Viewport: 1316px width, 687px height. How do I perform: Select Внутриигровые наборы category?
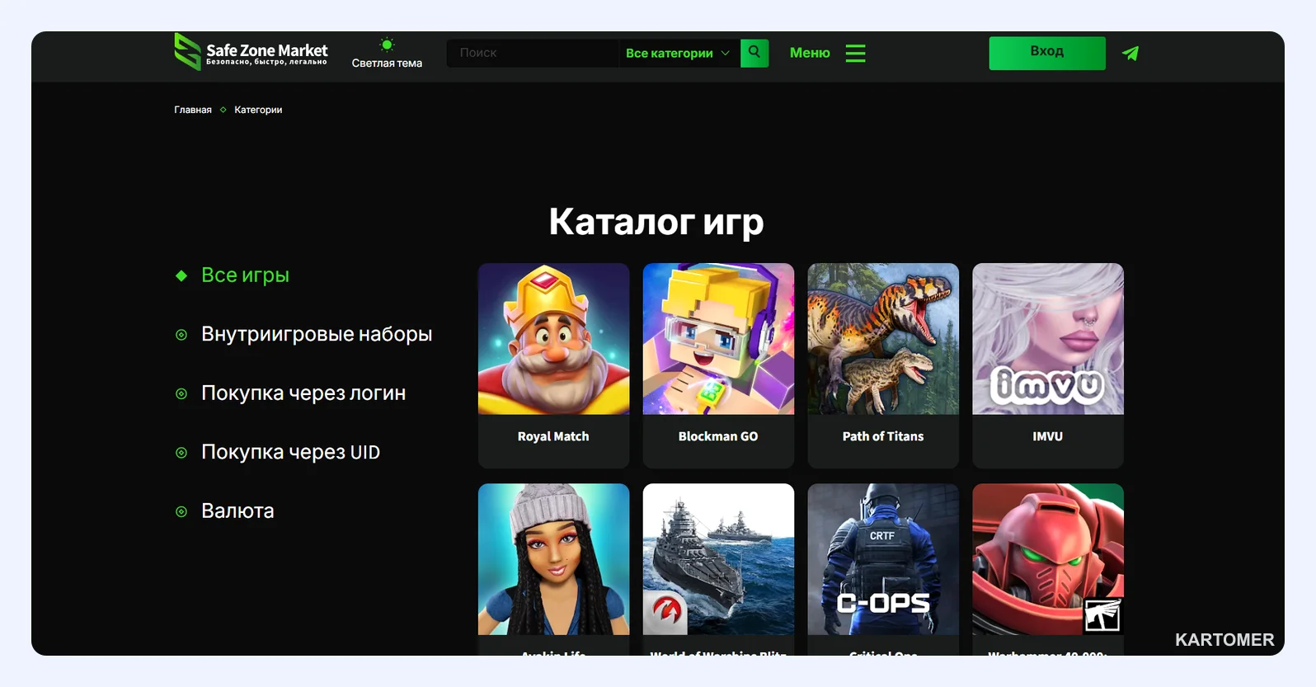[317, 334]
